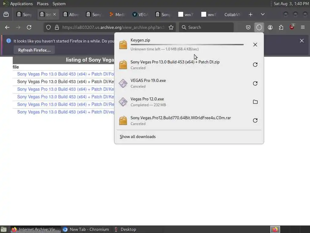The image size is (310, 233).
Task: Click the VEGAS Pro 19.0.exe file icon
Action: point(123,83)
